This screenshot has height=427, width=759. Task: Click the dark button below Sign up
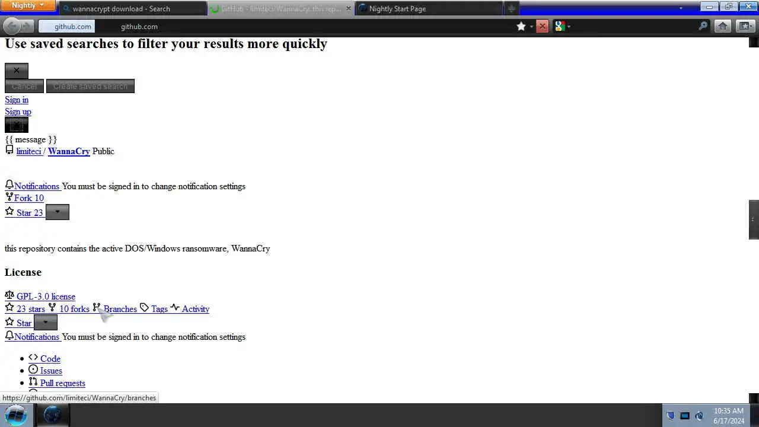(x=17, y=125)
